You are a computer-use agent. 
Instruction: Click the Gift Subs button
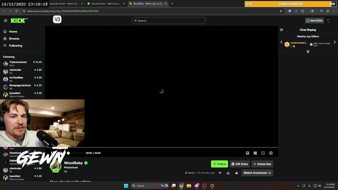pos(240,164)
